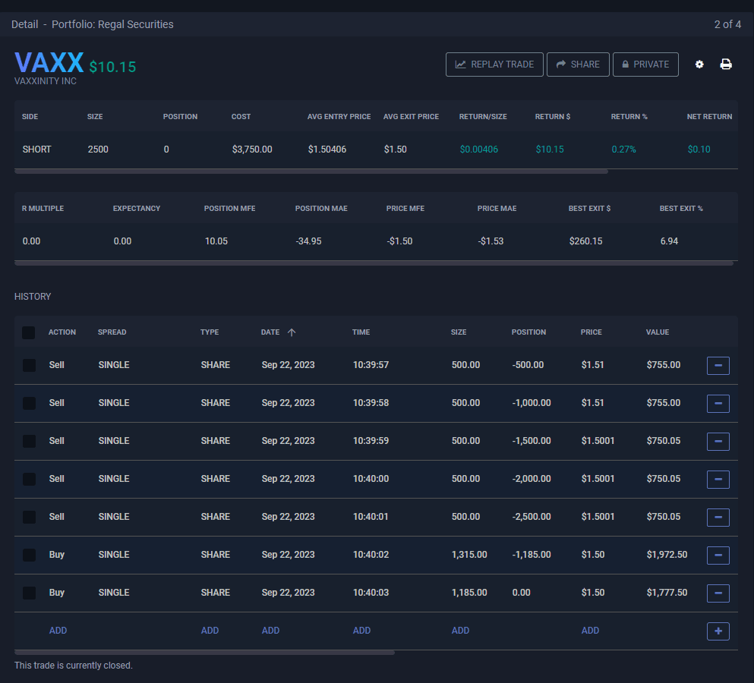Click ADD under the Date column
754x683 pixels.
[x=270, y=631]
